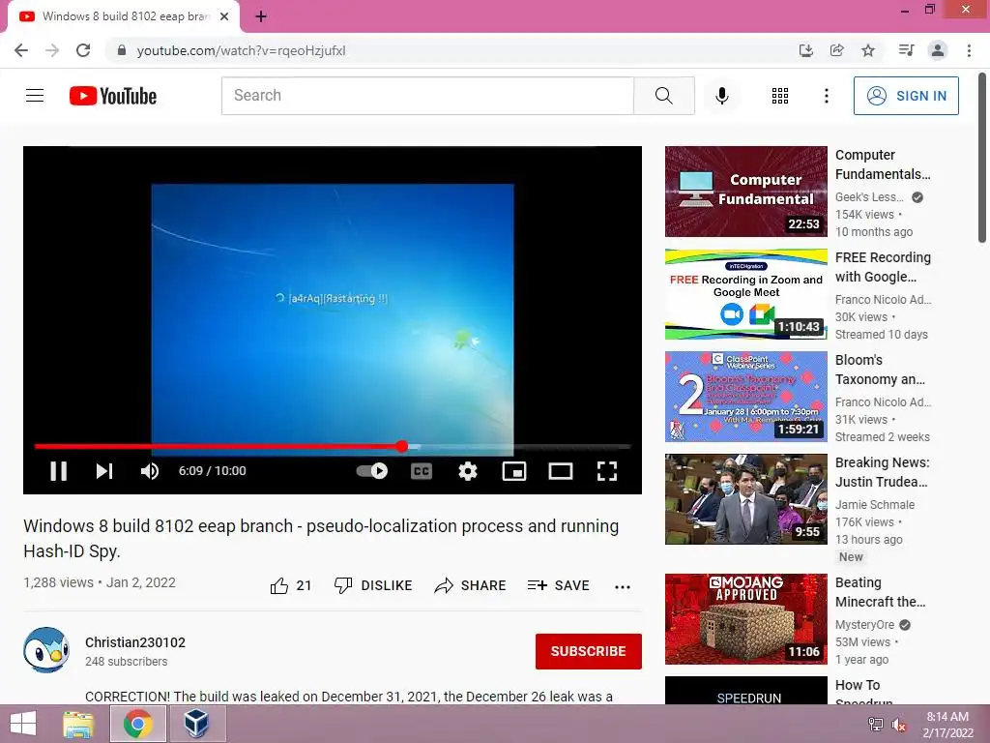Open video player settings gear

click(x=468, y=471)
